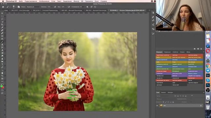Click the red background color swatch
Image resolution: width=211 pixels, height=118 pixels.
3,88
